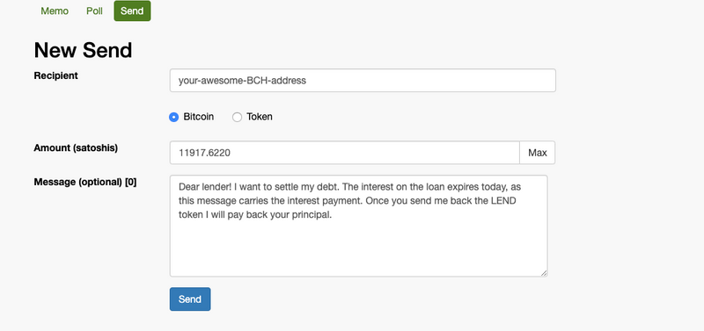
Task: Click the Max amount button
Action: pyautogui.click(x=538, y=153)
